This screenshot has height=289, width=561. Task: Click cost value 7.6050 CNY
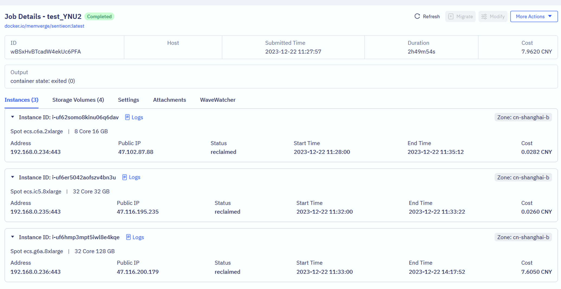[537, 272]
